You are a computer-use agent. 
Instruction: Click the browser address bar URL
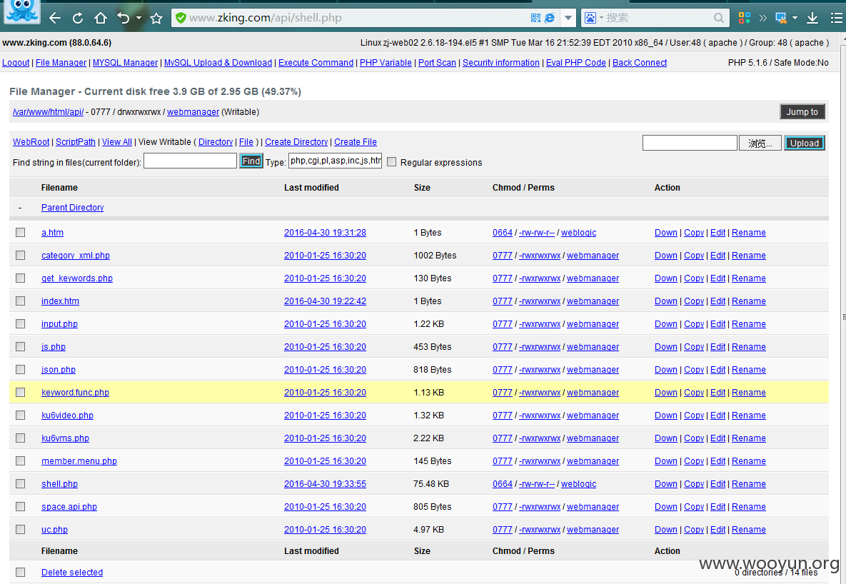266,18
